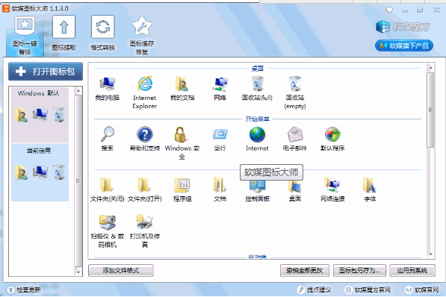Click the icon list scroll-up arrow
Image resolution: width=446 pixels, height=297 pixels.
point(430,68)
